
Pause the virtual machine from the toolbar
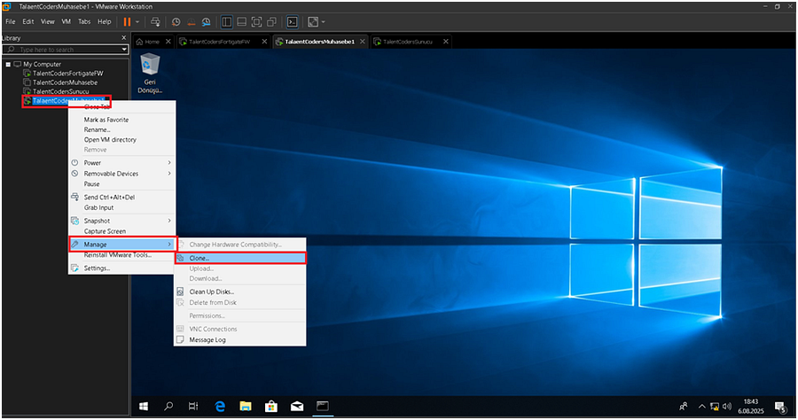click(x=127, y=22)
